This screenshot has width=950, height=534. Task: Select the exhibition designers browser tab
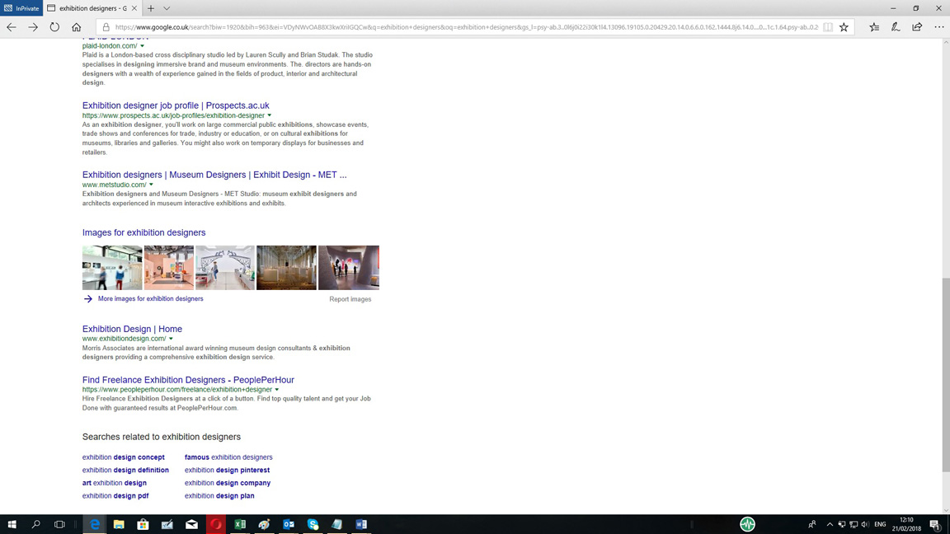(91, 8)
